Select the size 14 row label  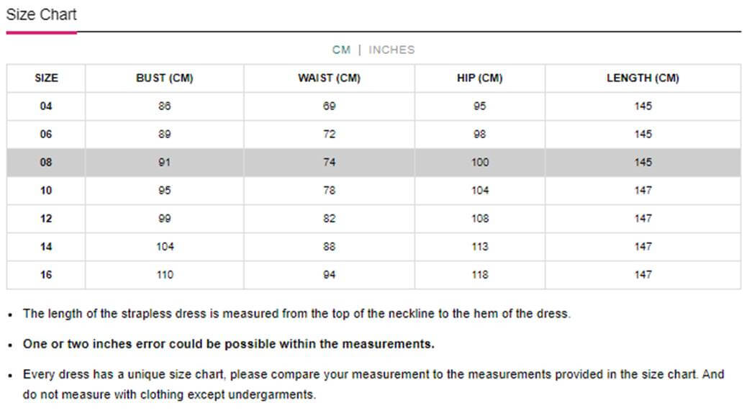pyautogui.click(x=46, y=247)
